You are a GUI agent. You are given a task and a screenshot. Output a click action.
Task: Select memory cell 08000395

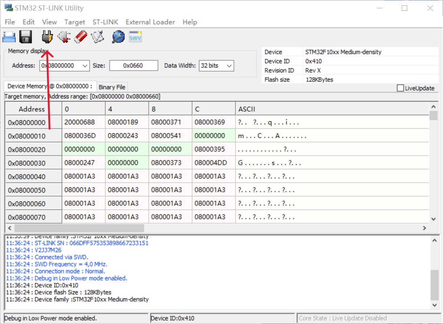pos(214,149)
